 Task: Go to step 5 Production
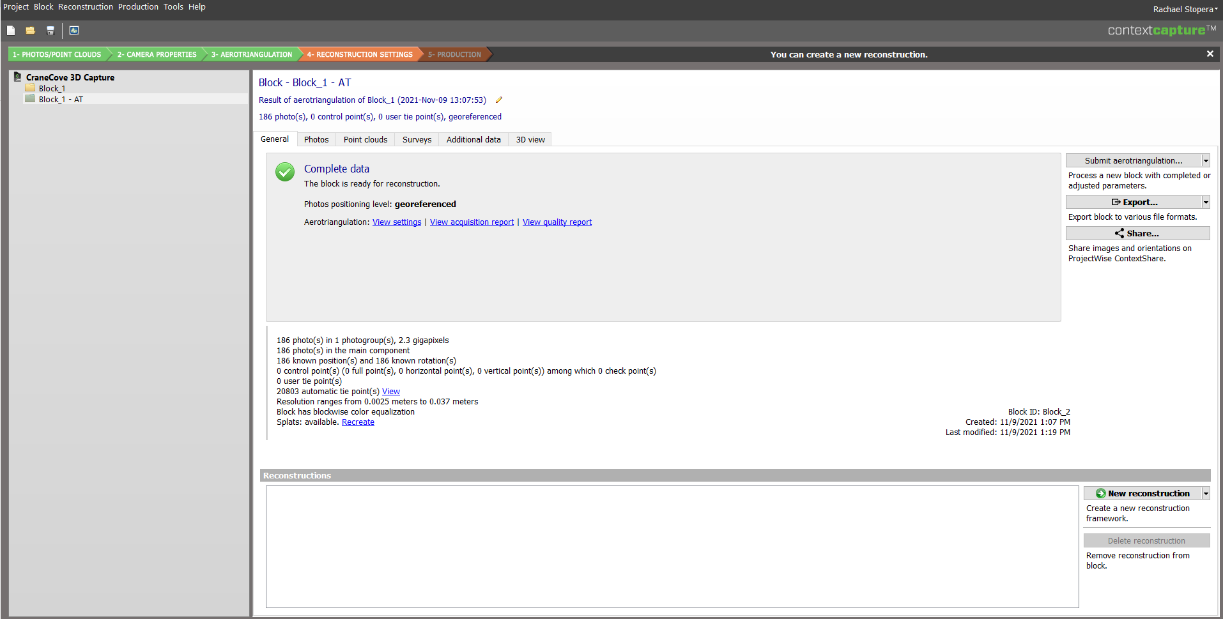(x=454, y=54)
